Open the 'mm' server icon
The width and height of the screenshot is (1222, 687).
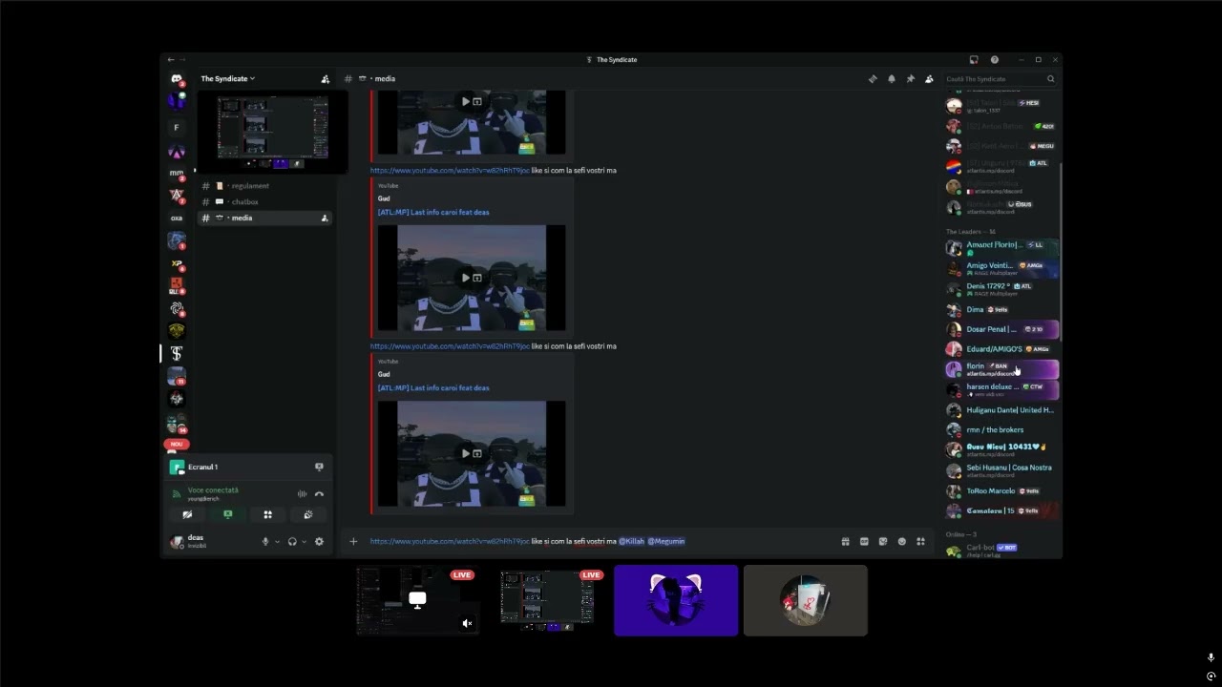[x=177, y=173]
